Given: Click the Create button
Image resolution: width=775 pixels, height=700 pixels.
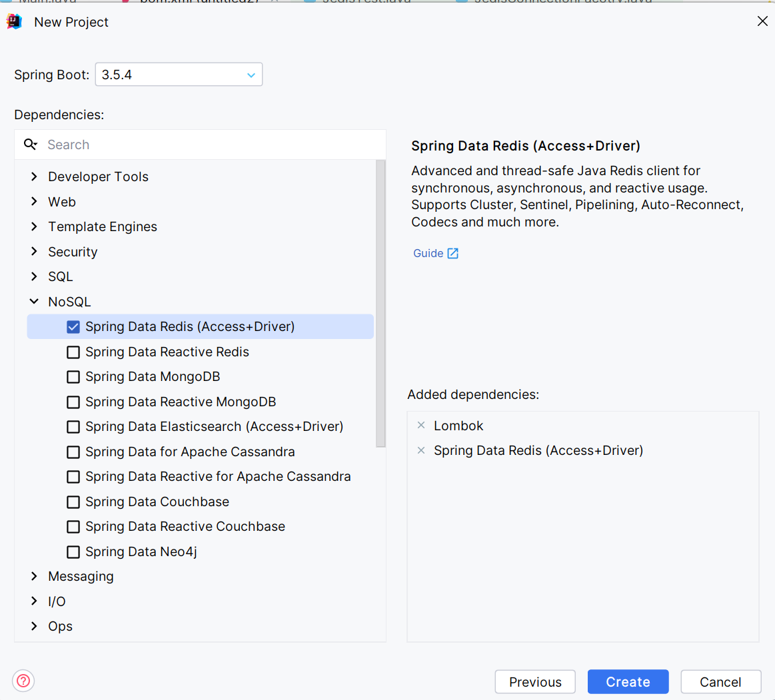Looking at the screenshot, I should point(628,682).
